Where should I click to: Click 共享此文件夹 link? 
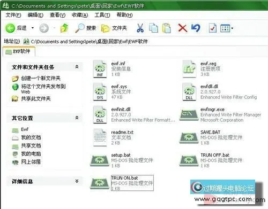[36, 99]
